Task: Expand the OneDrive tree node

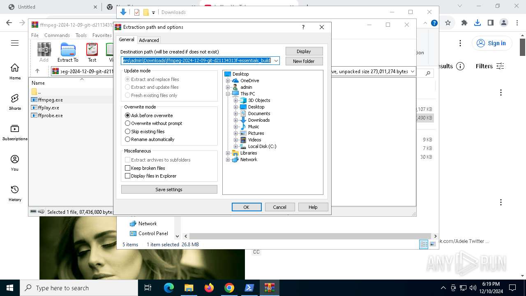Action: (228, 81)
